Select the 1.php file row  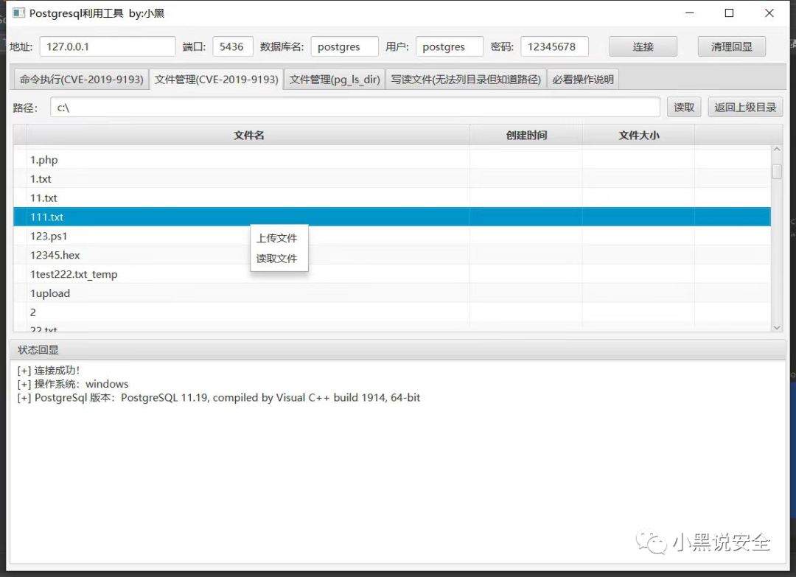coord(392,160)
